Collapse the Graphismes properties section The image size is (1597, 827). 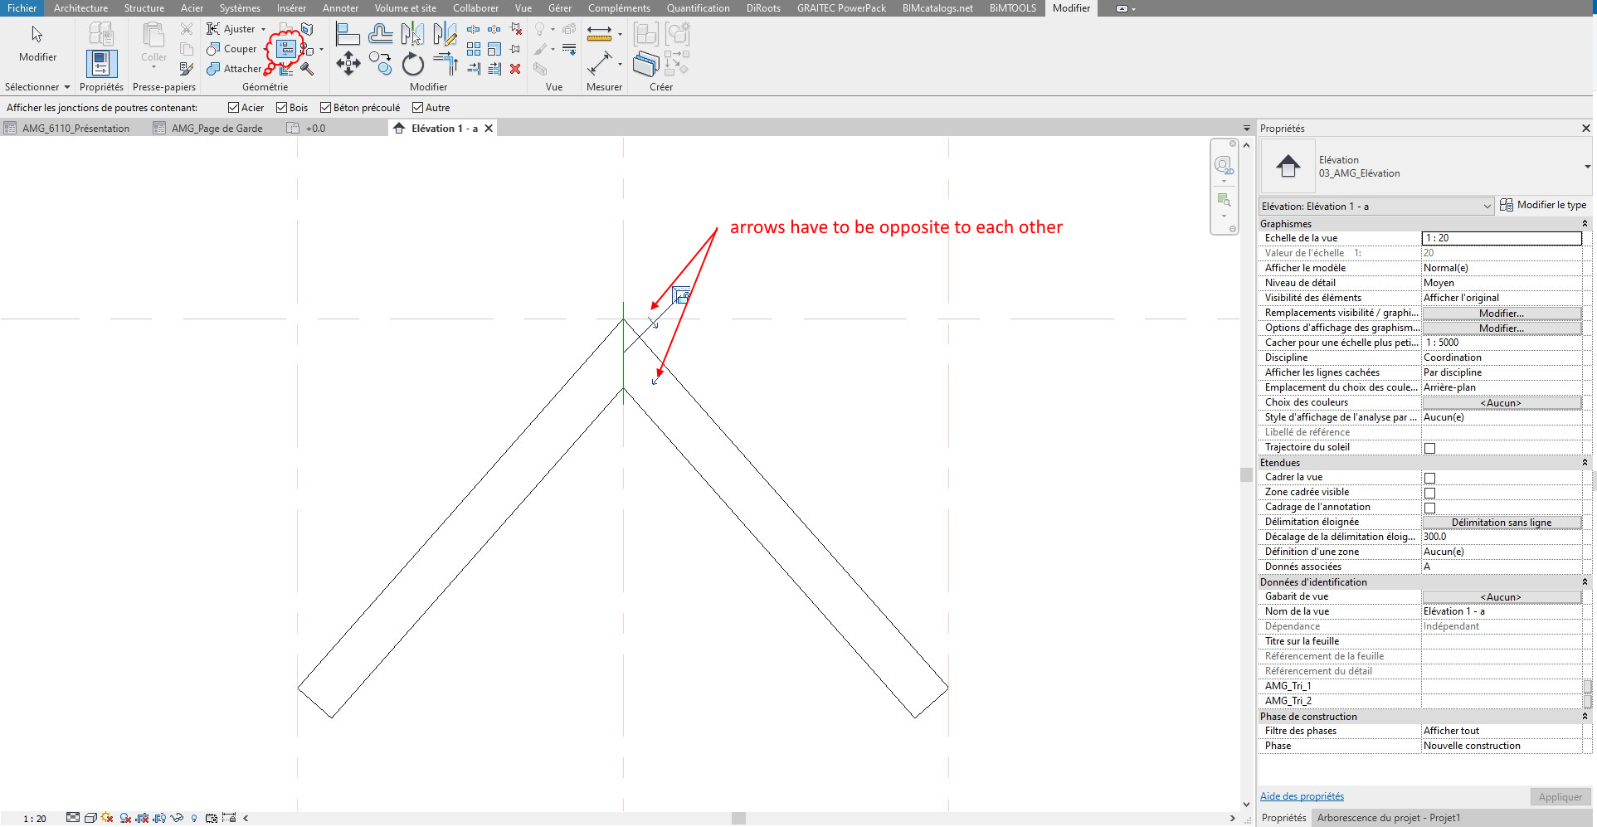(1585, 224)
